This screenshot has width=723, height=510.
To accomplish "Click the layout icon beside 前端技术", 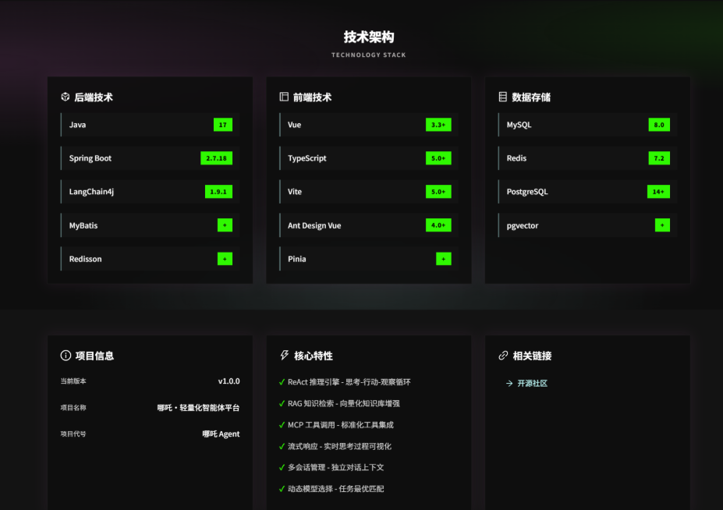I will pos(284,97).
